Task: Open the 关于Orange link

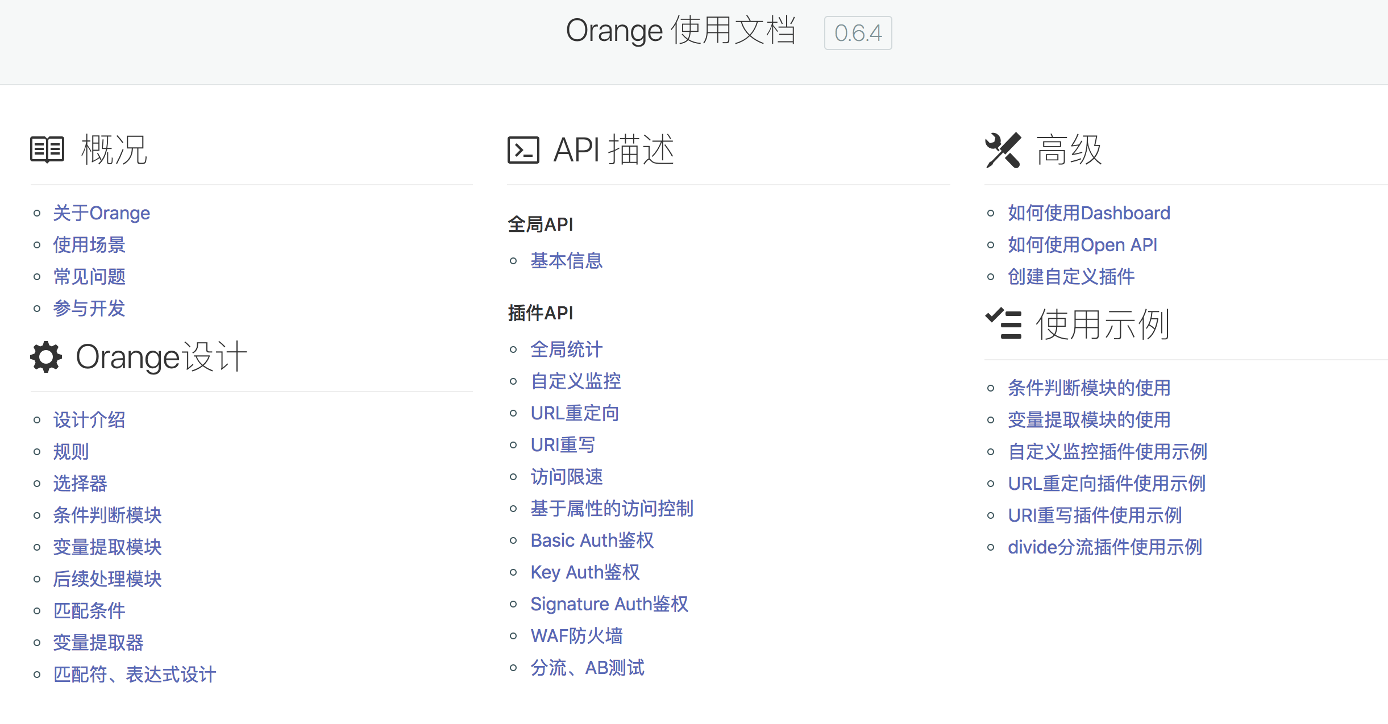Action: (101, 213)
